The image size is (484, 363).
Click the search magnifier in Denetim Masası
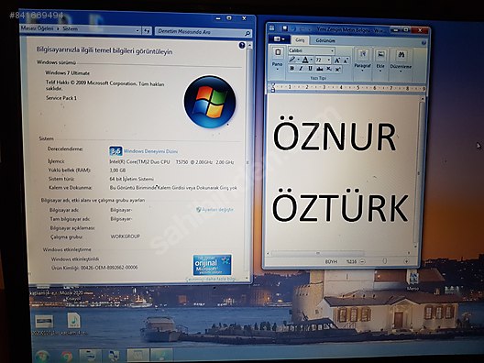tap(247, 33)
